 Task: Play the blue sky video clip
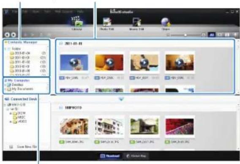tap(74, 62)
